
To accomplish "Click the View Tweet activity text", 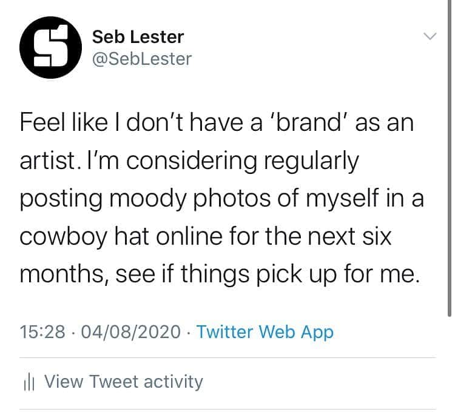I will pos(124,381).
